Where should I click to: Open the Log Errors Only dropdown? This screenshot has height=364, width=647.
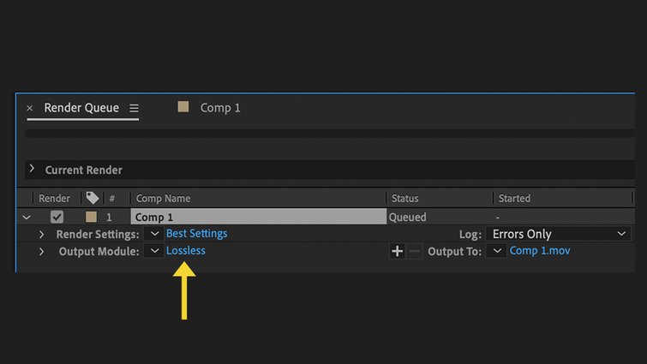coord(560,234)
